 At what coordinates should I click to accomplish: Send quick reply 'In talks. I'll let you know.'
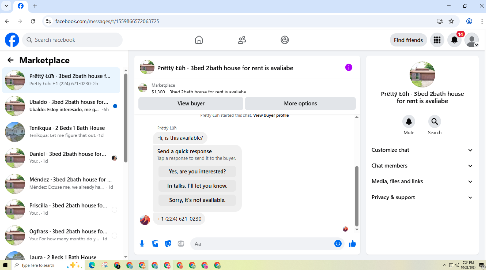pos(197,186)
